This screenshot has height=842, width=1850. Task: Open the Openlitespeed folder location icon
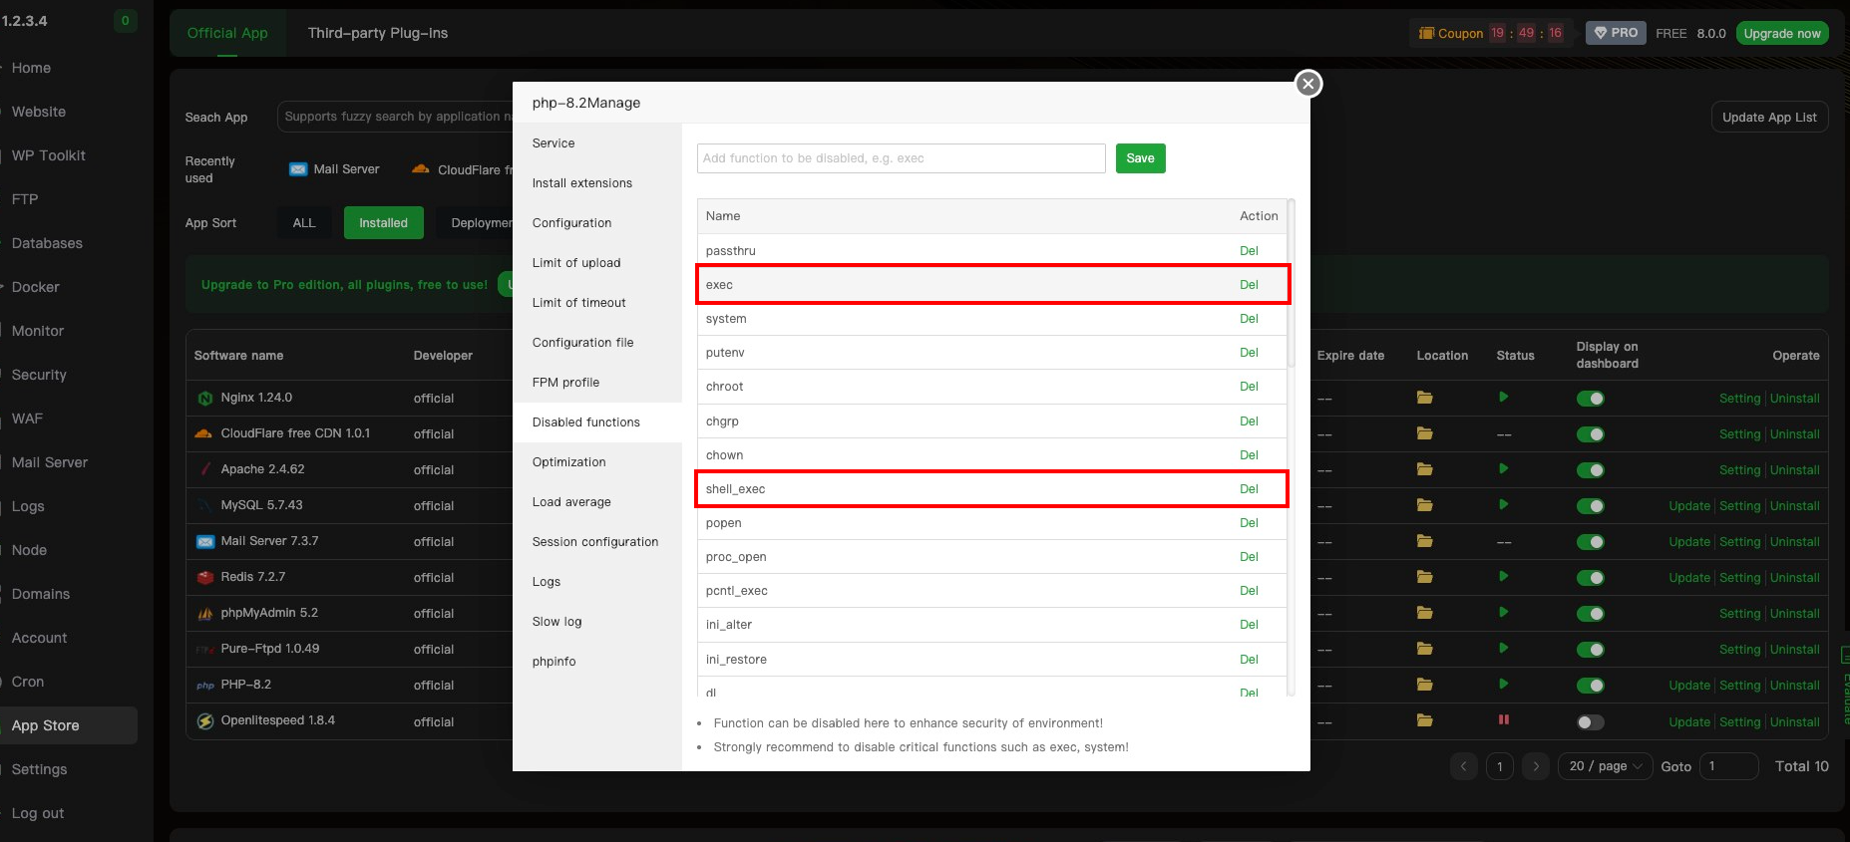click(1424, 720)
